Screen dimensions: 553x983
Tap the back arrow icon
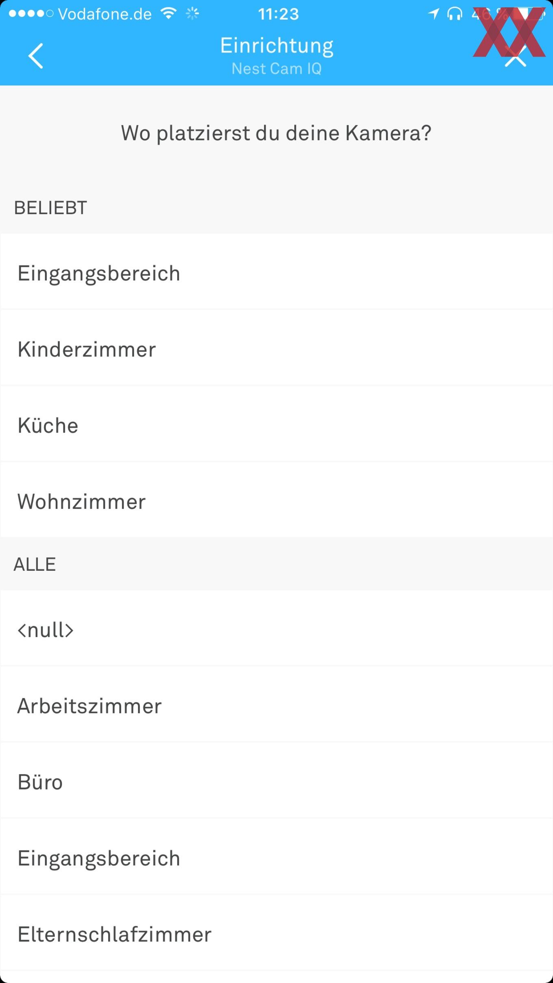click(x=36, y=56)
